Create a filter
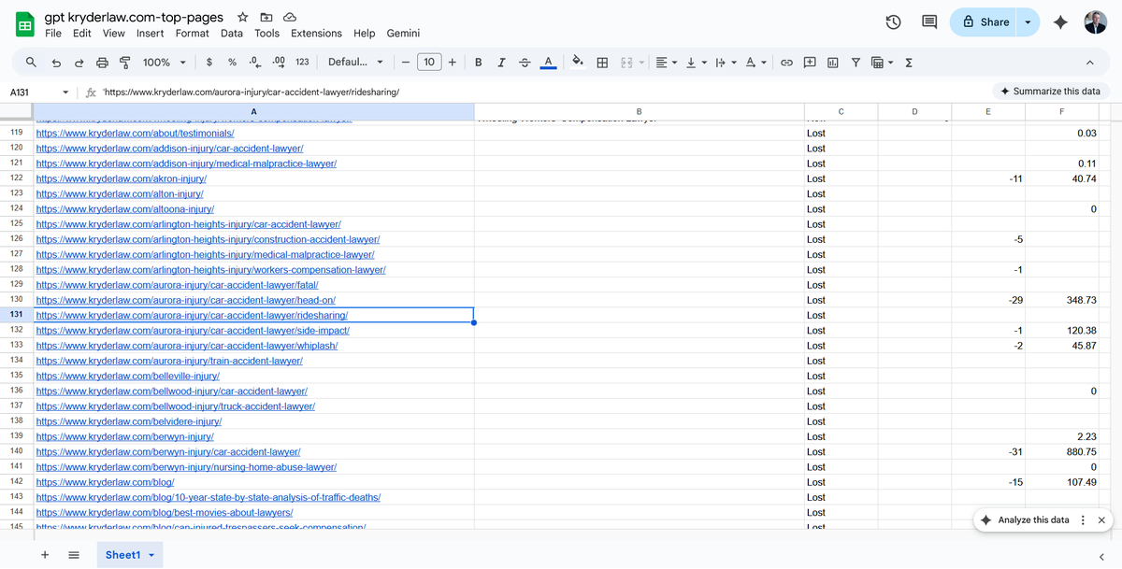 tap(856, 63)
